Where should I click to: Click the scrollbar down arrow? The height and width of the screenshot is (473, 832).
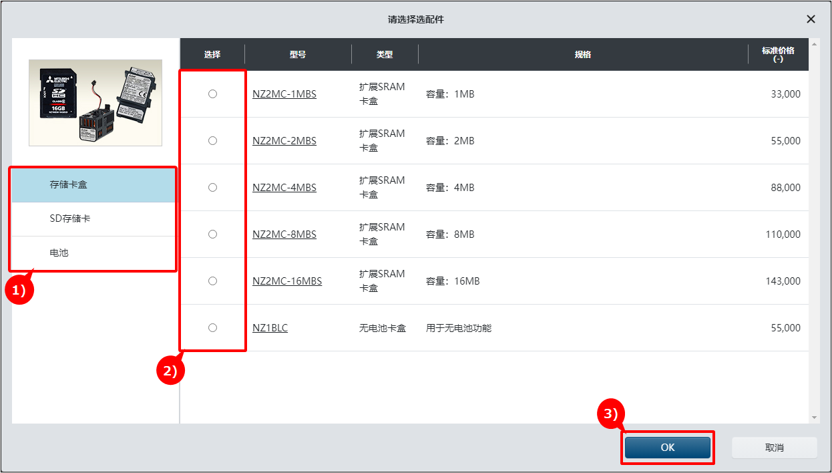click(814, 418)
